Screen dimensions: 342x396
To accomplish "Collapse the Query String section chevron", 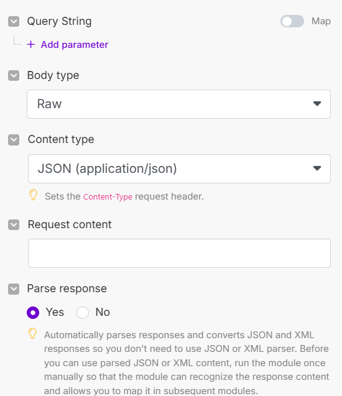I will coord(14,22).
